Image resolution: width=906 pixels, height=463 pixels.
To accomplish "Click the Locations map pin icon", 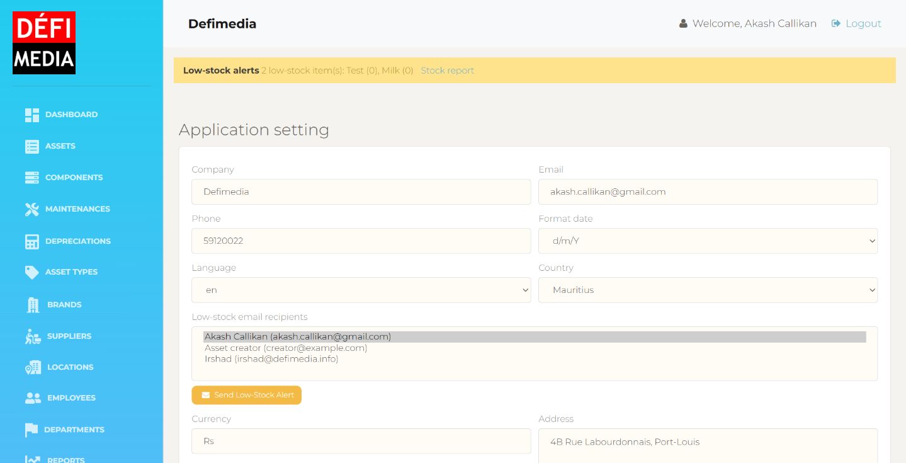I will click(x=33, y=367).
